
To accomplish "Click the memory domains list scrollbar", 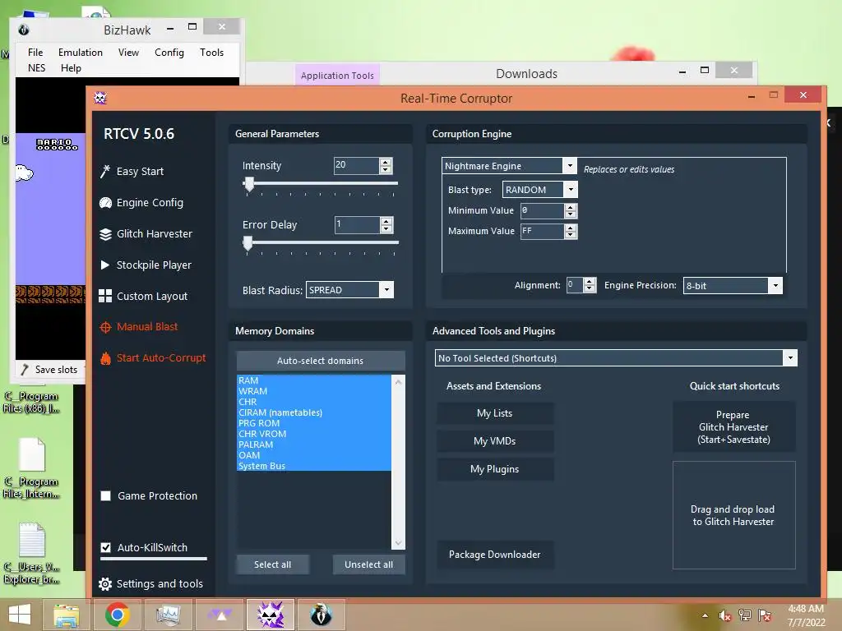I will pyautogui.click(x=398, y=462).
